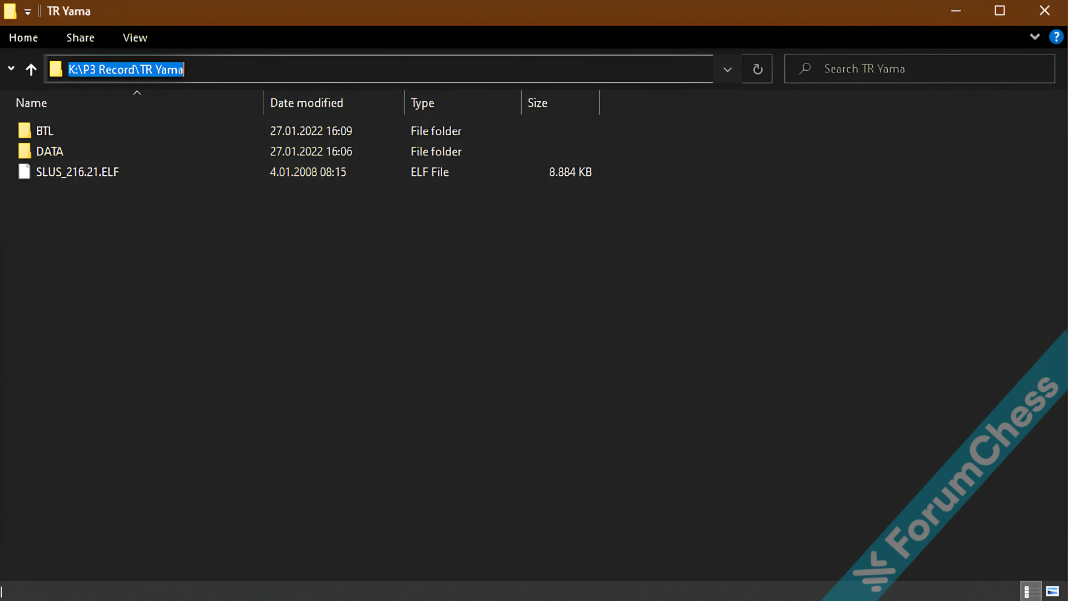Click the ELF File type cell
Viewport: 1068px width, 601px height.
click(430, 172)
